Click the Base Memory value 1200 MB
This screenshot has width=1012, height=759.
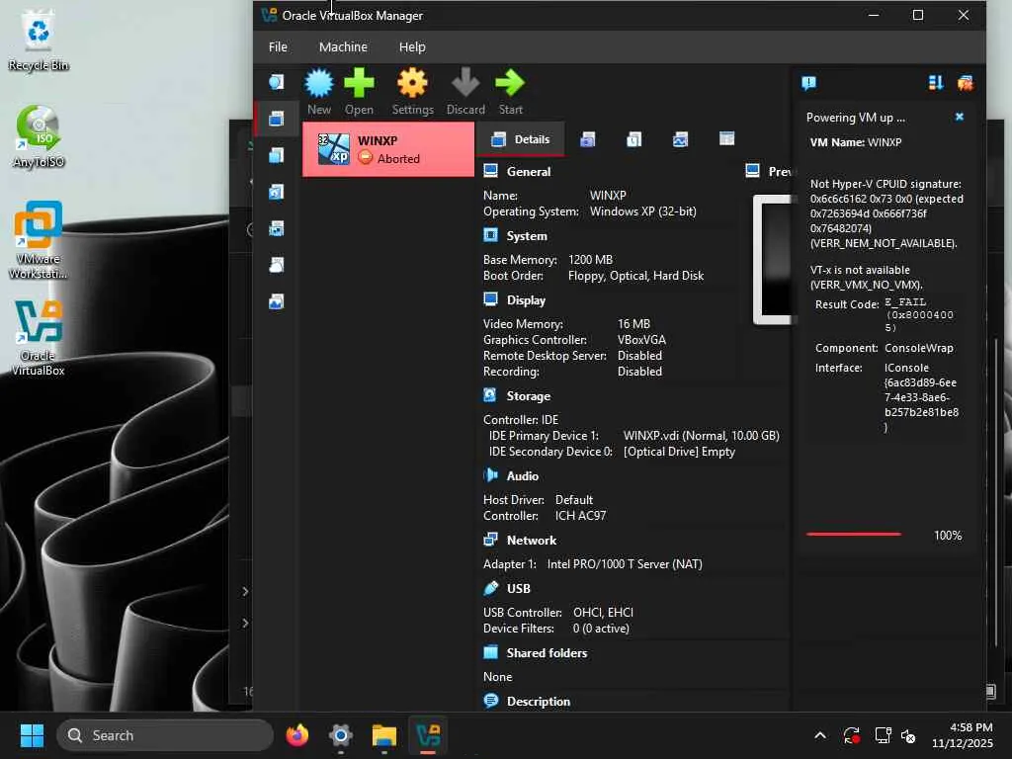click(591, 260)
